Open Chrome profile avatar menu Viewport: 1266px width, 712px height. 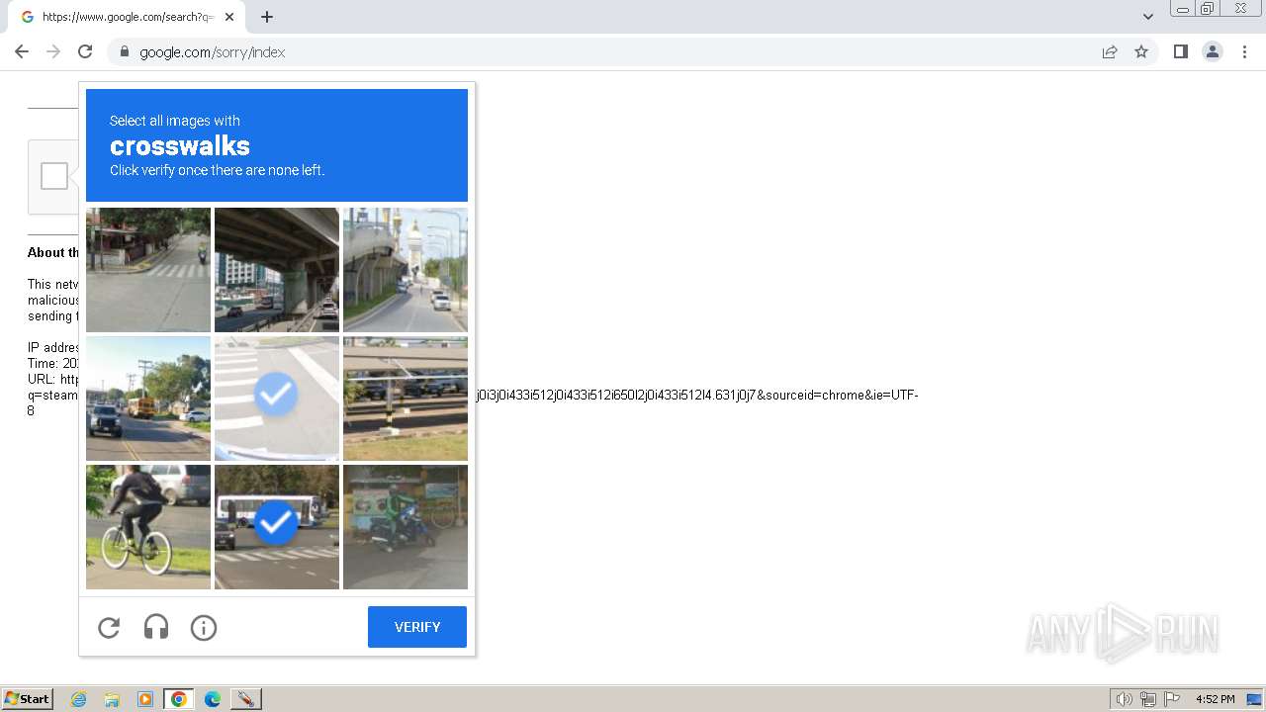(1212, 51)
